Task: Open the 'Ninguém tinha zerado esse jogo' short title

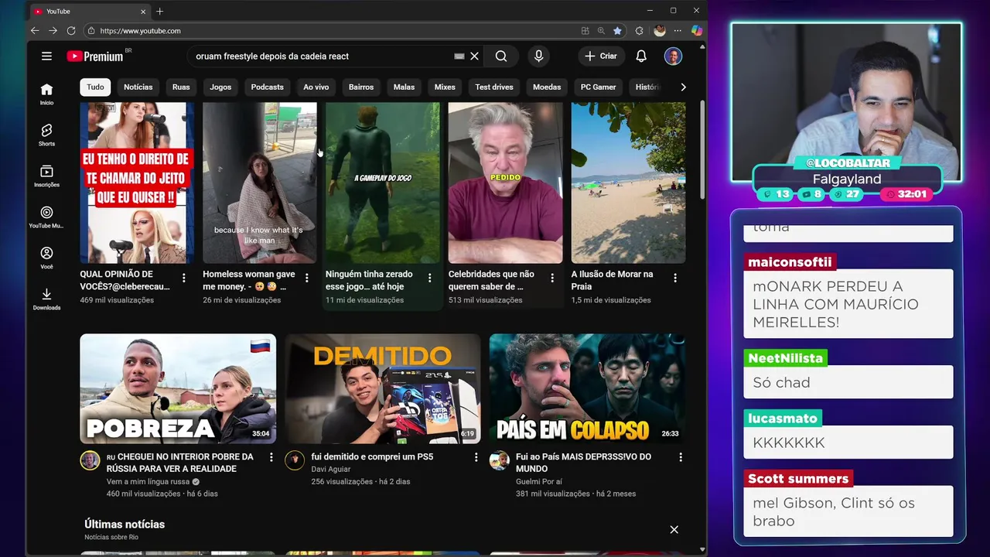Action: pyautogui.click(x=370, y=280)
